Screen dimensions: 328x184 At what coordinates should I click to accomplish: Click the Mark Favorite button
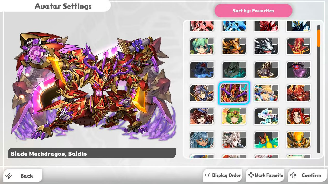[x=265, y=175]
